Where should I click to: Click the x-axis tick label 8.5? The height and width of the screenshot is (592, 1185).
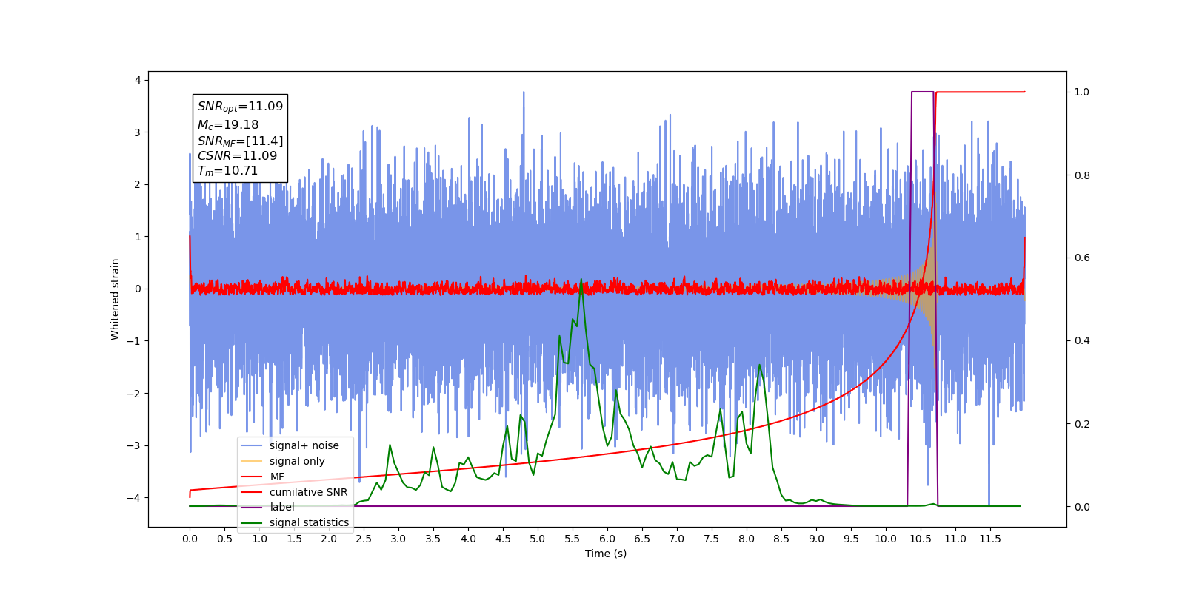tap(781, 539)
